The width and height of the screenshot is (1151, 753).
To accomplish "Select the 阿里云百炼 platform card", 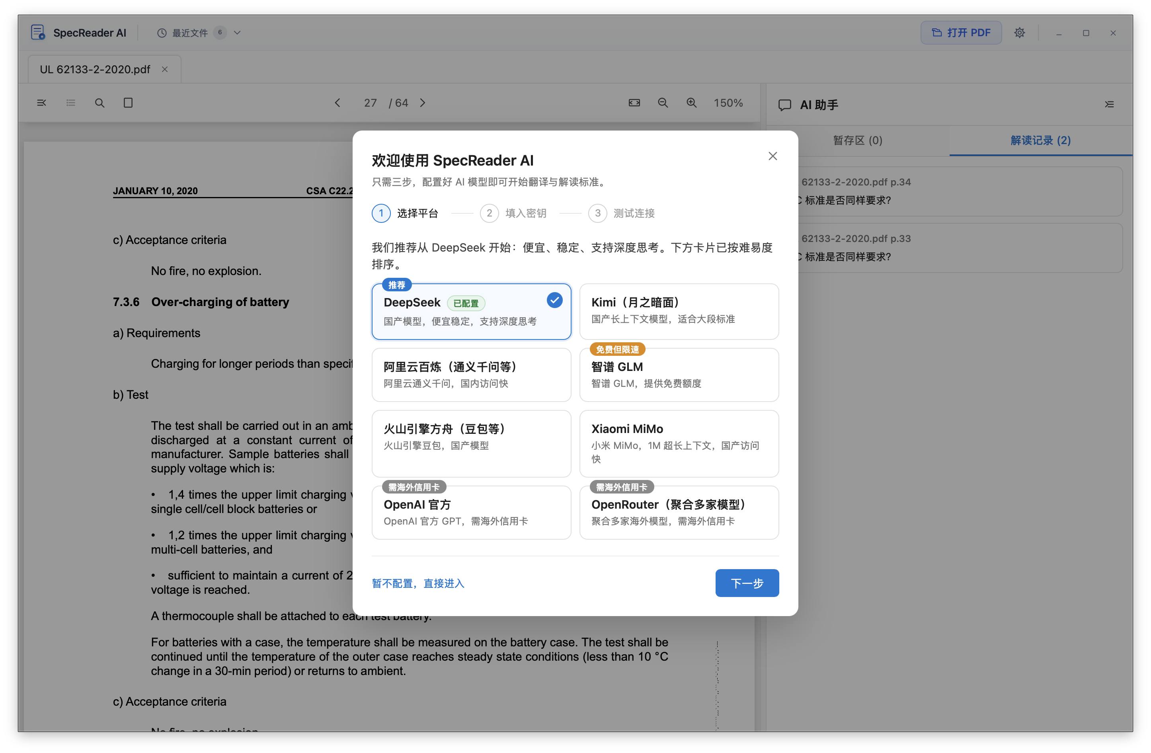I will [x=471, y=375].
